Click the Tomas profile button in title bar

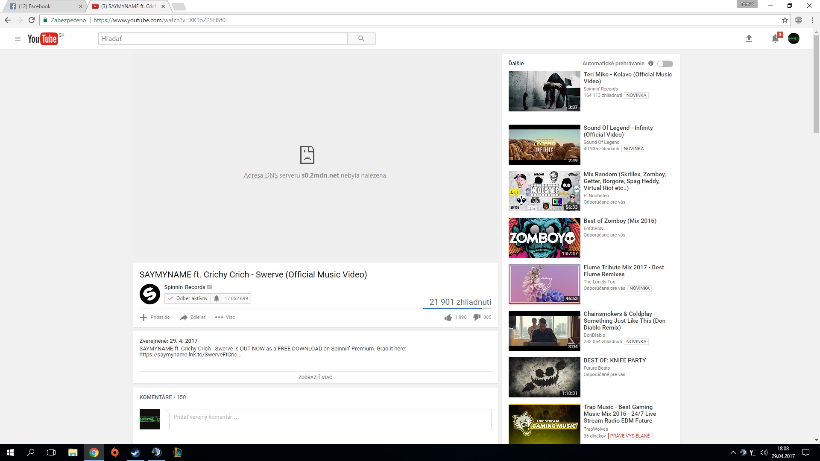tap(747, 4)
